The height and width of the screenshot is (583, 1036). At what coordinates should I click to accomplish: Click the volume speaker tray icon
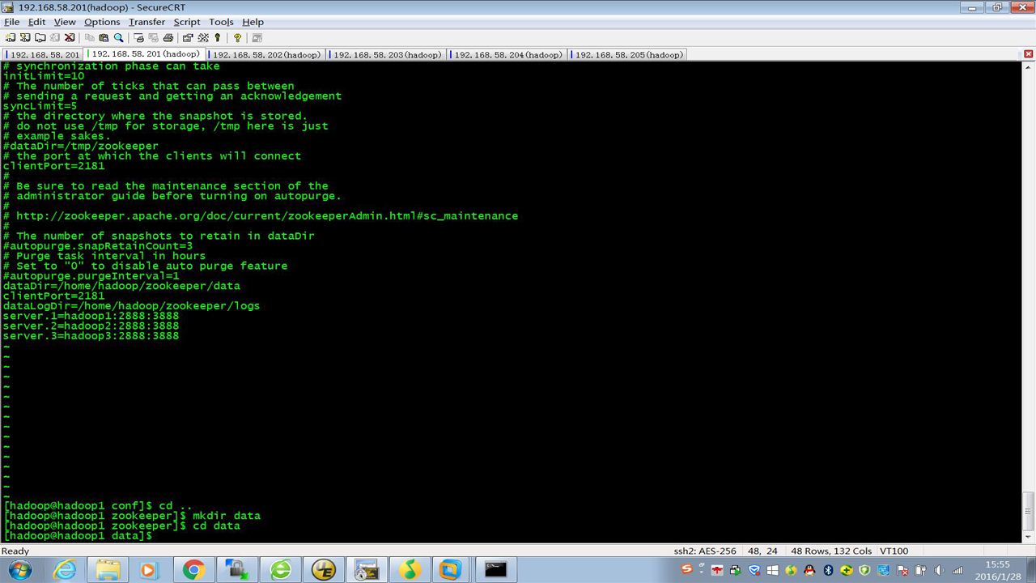(x=938, y=570)
